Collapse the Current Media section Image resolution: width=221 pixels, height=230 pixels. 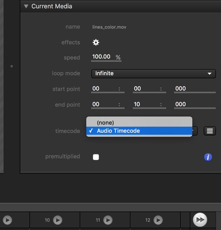tap(26, 6)
